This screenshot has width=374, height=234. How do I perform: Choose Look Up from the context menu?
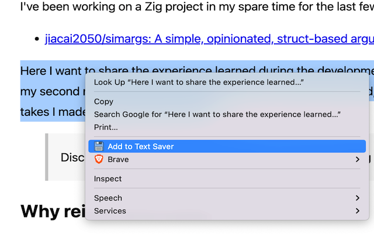pos(199,82)
